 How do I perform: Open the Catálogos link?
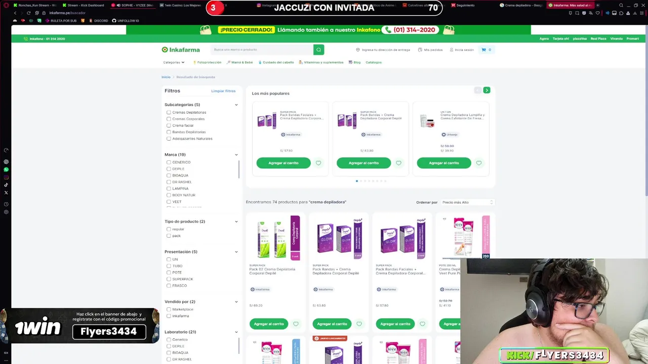[x=374, y=62]
